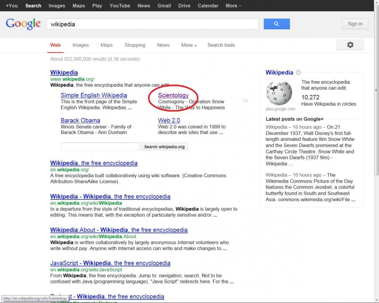Viewport: 379px width, 303px height.
Task: Click the en.wikipedia.org/wiki/Wikipedia:About green URL
Action: pyautogui.click(x=93, y=236)
